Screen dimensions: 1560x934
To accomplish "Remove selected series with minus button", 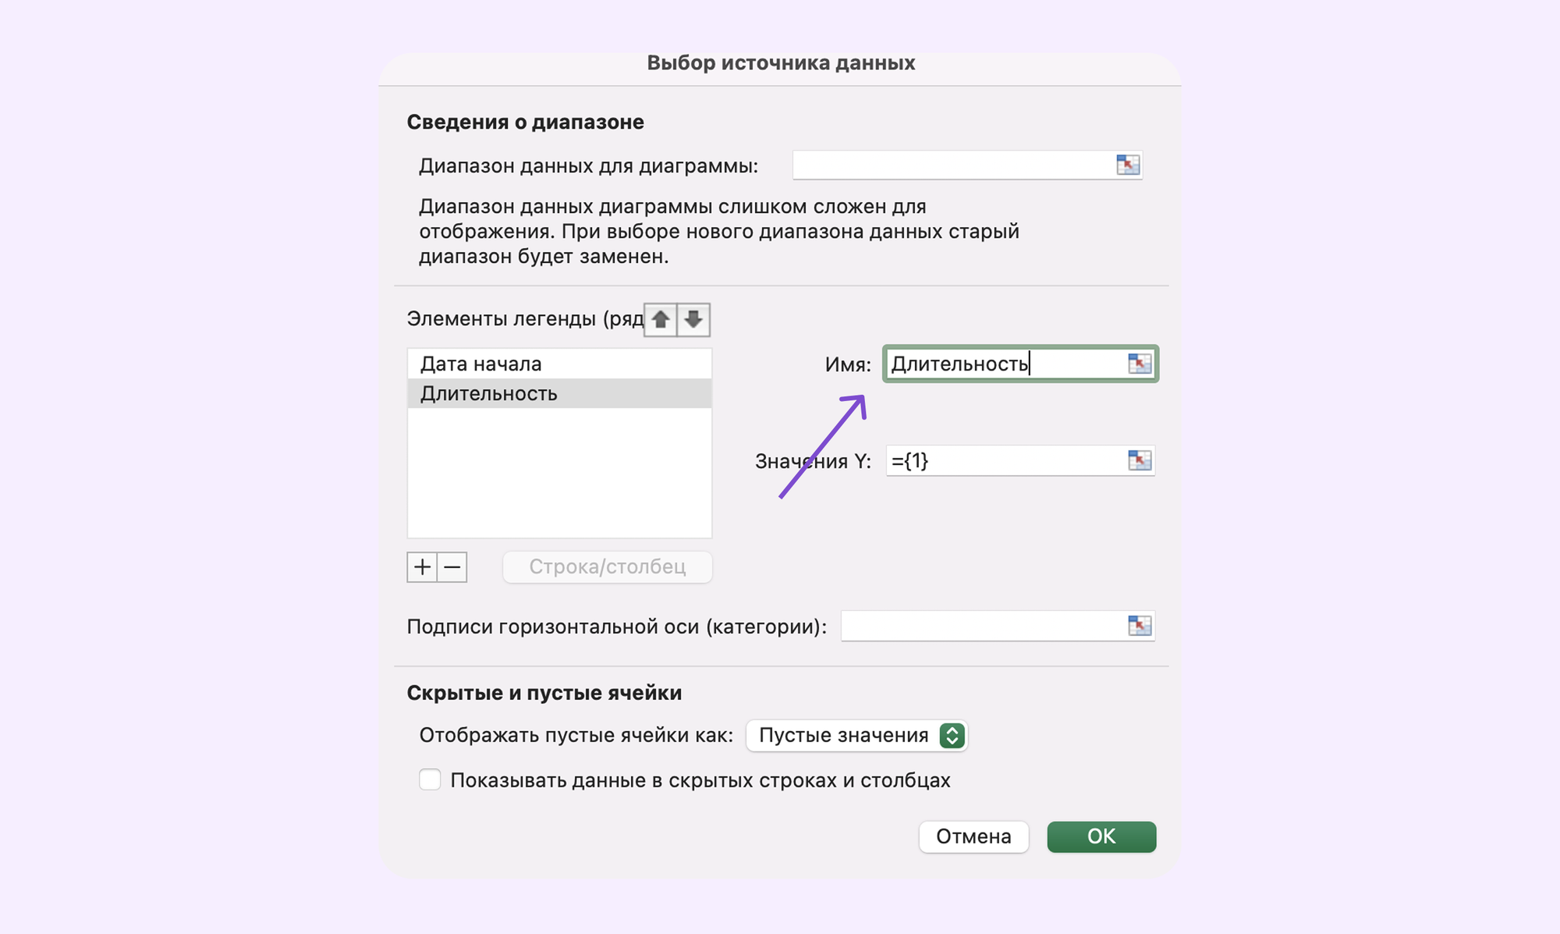I will coord(452,566).
